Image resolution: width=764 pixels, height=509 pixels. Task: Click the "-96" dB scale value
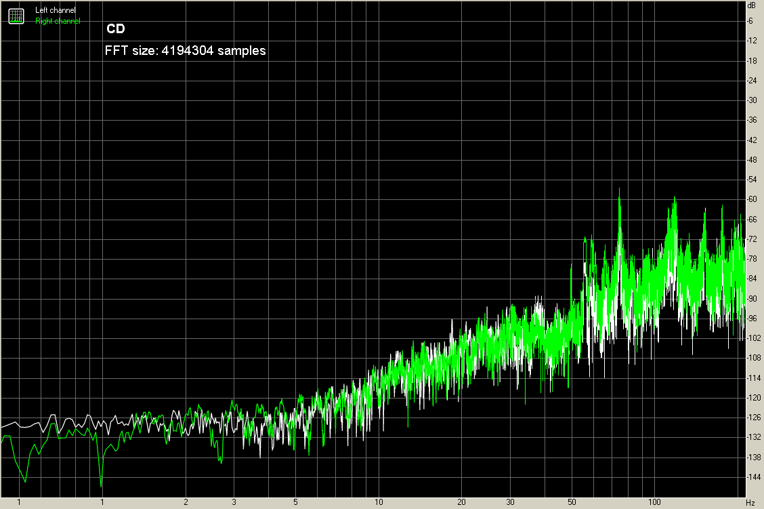(x=752, y=319)
